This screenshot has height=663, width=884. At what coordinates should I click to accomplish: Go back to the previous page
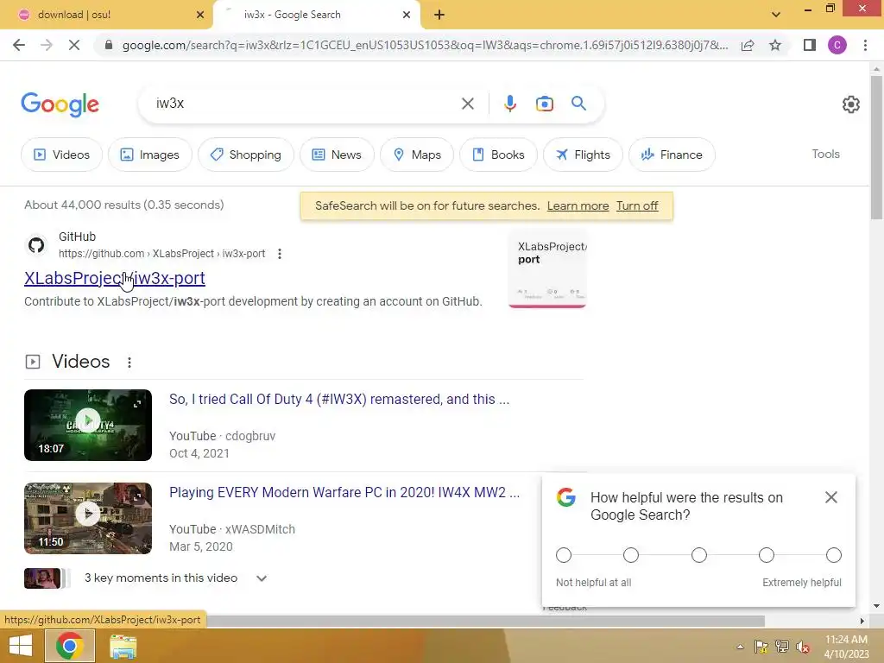[19, 45]
